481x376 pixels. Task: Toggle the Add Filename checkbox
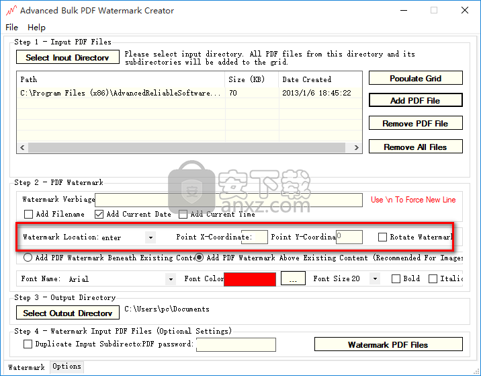pos(28,214)
